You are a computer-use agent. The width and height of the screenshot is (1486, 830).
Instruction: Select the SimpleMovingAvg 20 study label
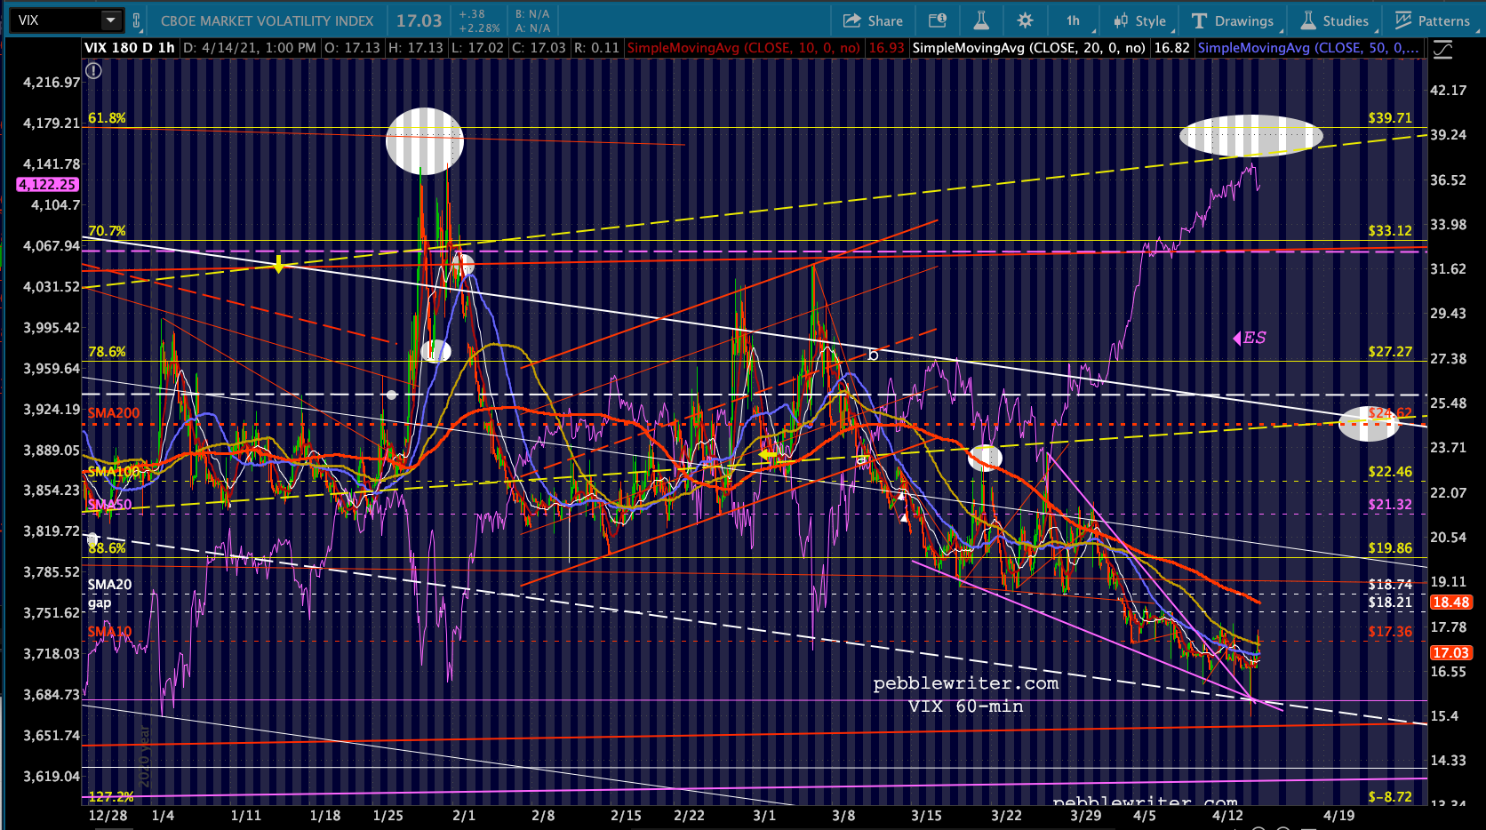tap(1028, 48)
